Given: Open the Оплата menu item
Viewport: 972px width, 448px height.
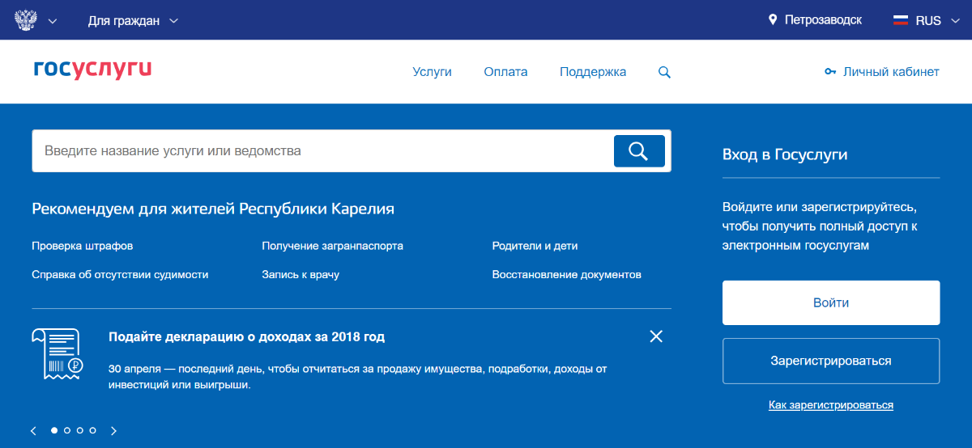Looking at the screenshot, I should point(505,72).
